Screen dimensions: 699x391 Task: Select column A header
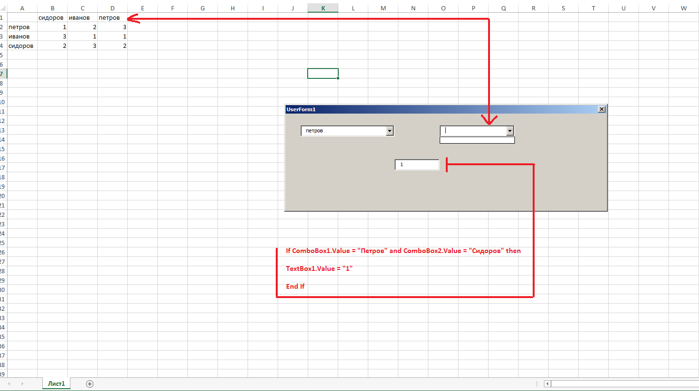[x=22, y=8]
